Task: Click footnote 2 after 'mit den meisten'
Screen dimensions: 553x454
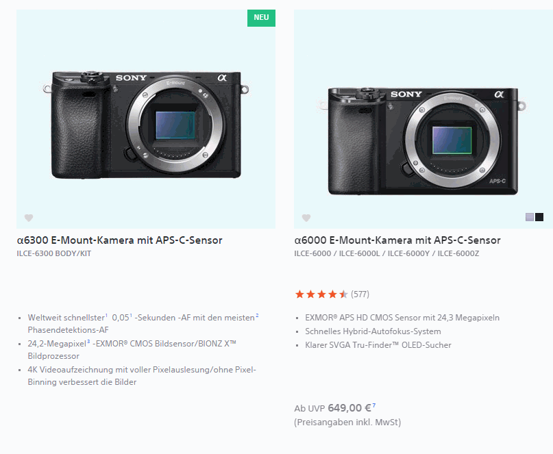Action: pos(257,316)
